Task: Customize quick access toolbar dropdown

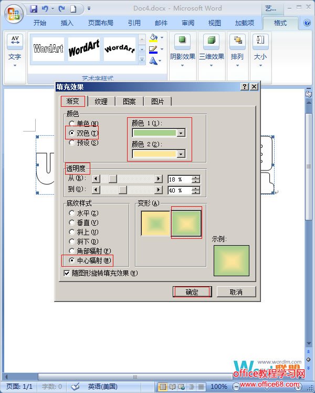Action: [x=89, y=8]
